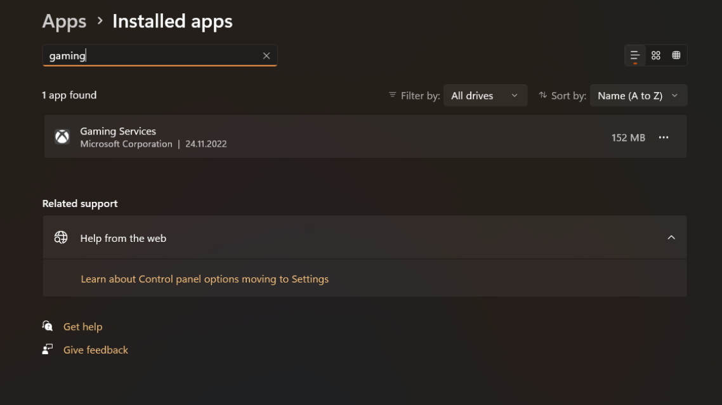
Task: Click the Get help headset icon
Action: point(48,326)
